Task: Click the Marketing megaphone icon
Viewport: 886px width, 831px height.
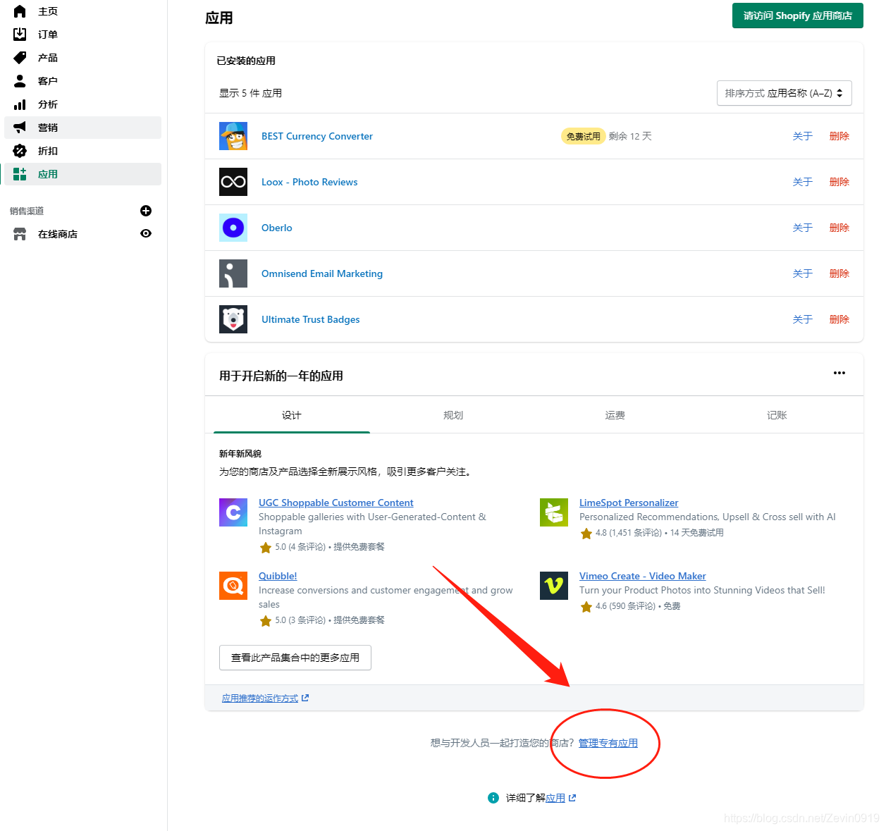Action: (x=20, y=128)
